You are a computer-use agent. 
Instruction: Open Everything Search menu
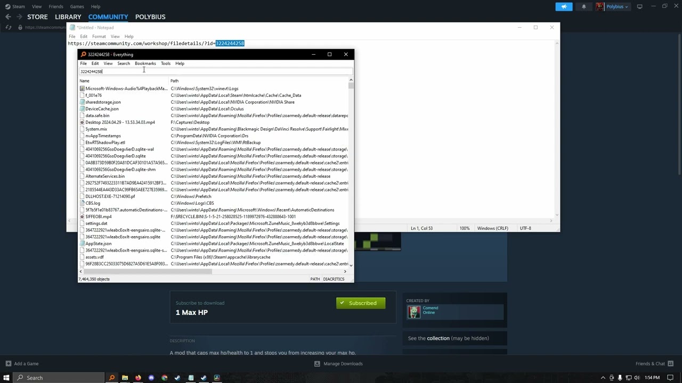(x=124, y=63)
